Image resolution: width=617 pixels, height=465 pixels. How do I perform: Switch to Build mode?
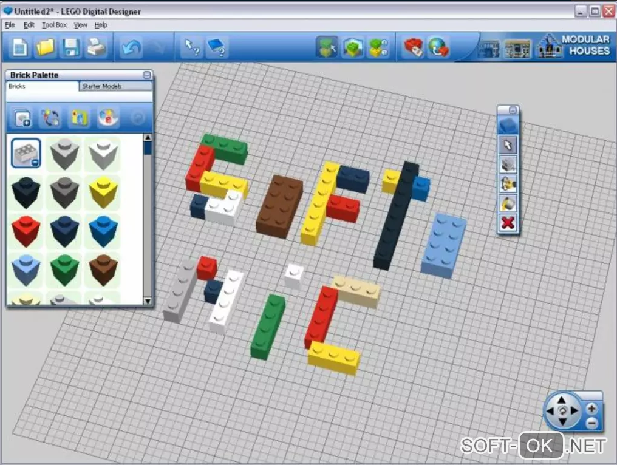click(x=327, y=47)
